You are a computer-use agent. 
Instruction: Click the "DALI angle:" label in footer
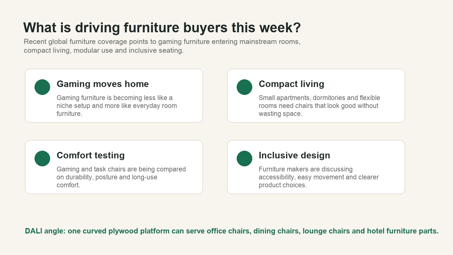tap(45, 231)
